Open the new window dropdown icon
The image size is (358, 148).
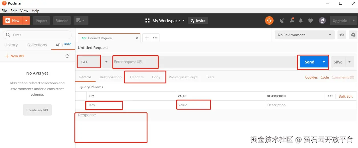81,20
